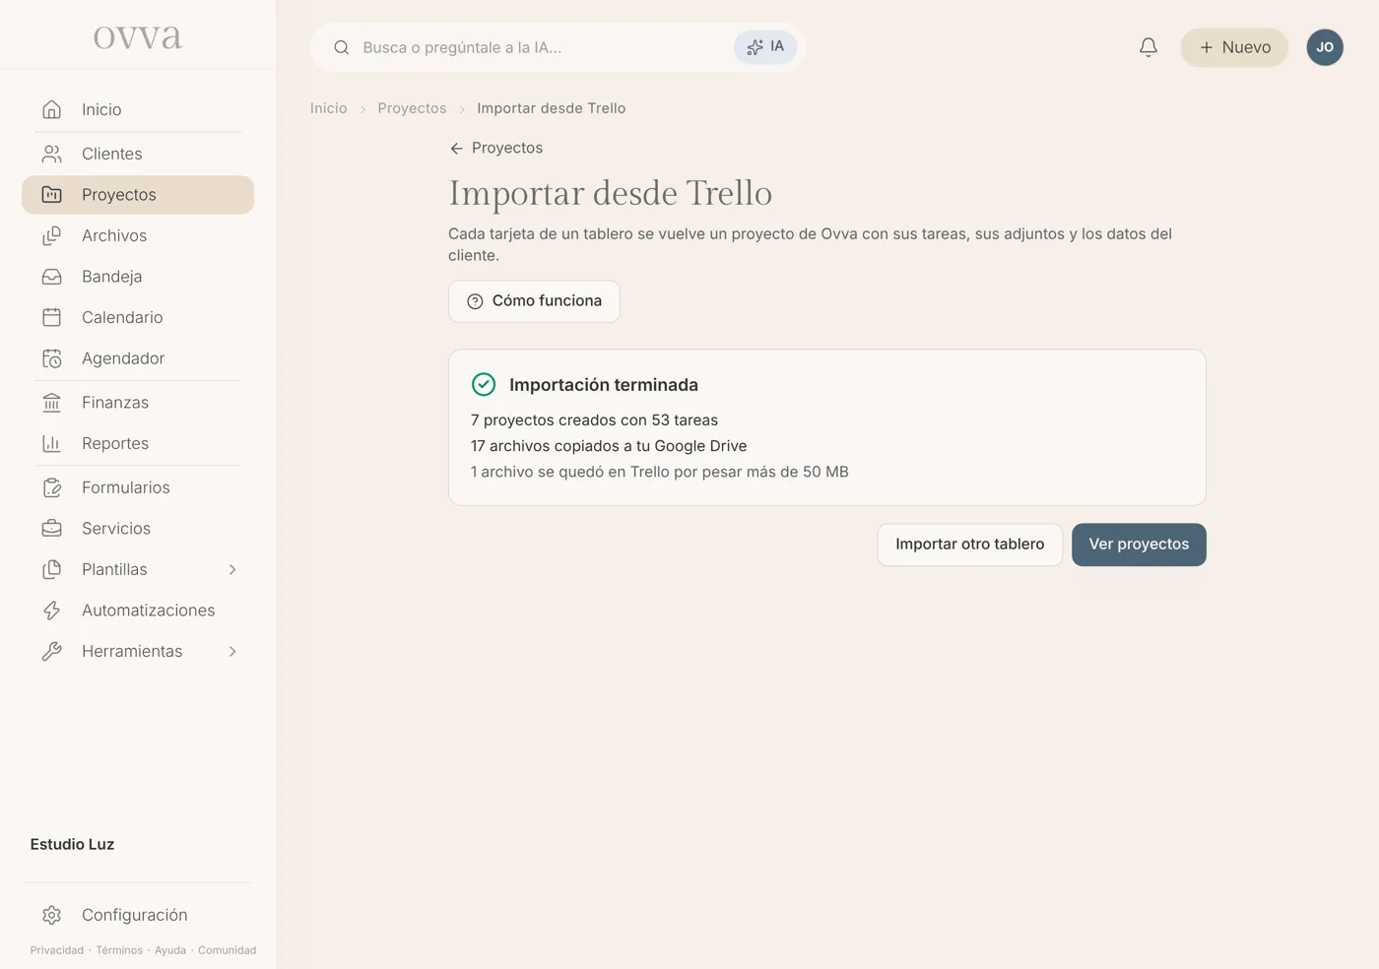Viewport: 1379px width, 969px height.
Task: Open the notifications bell
Action: click(x=1149, y=47)
